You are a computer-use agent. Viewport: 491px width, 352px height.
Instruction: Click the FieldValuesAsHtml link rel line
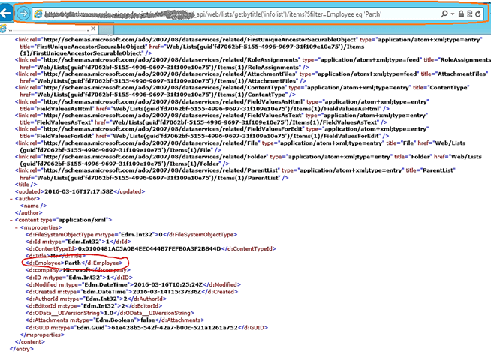click(x=222, y=102)
